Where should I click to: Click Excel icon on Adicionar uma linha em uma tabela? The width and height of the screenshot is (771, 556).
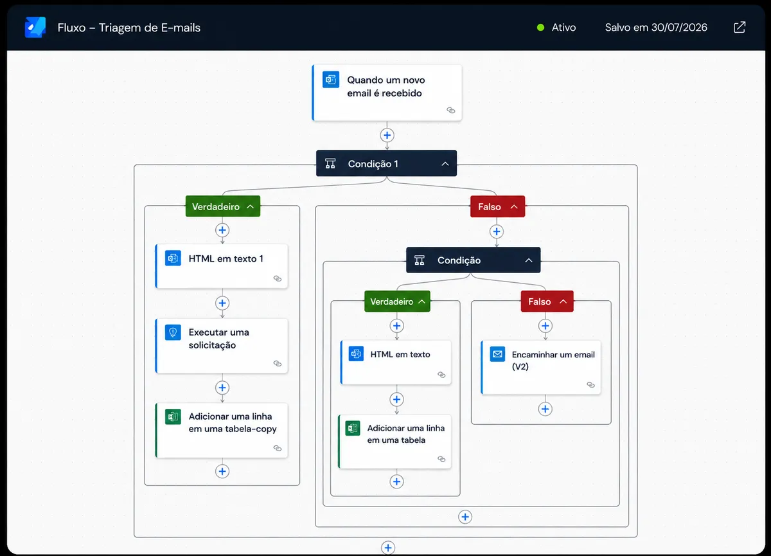point(353,428)
